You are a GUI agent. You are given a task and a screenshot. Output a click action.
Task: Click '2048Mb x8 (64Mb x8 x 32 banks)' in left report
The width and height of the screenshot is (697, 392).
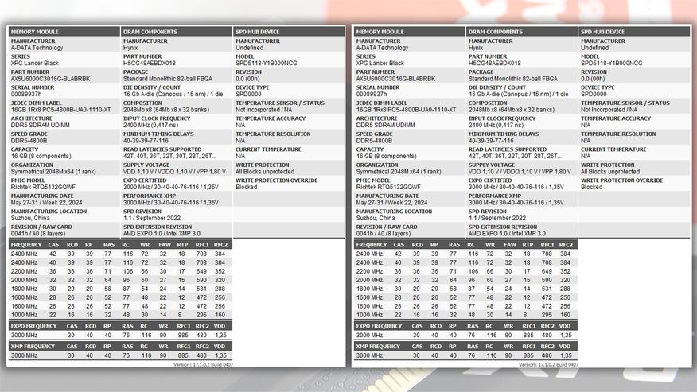click(165, 110)
